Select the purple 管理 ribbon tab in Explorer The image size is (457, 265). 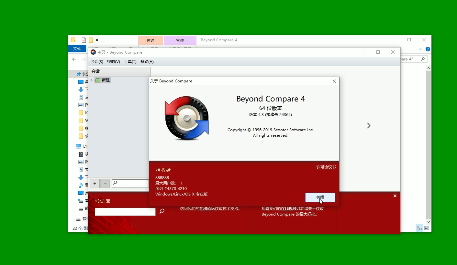180,40
